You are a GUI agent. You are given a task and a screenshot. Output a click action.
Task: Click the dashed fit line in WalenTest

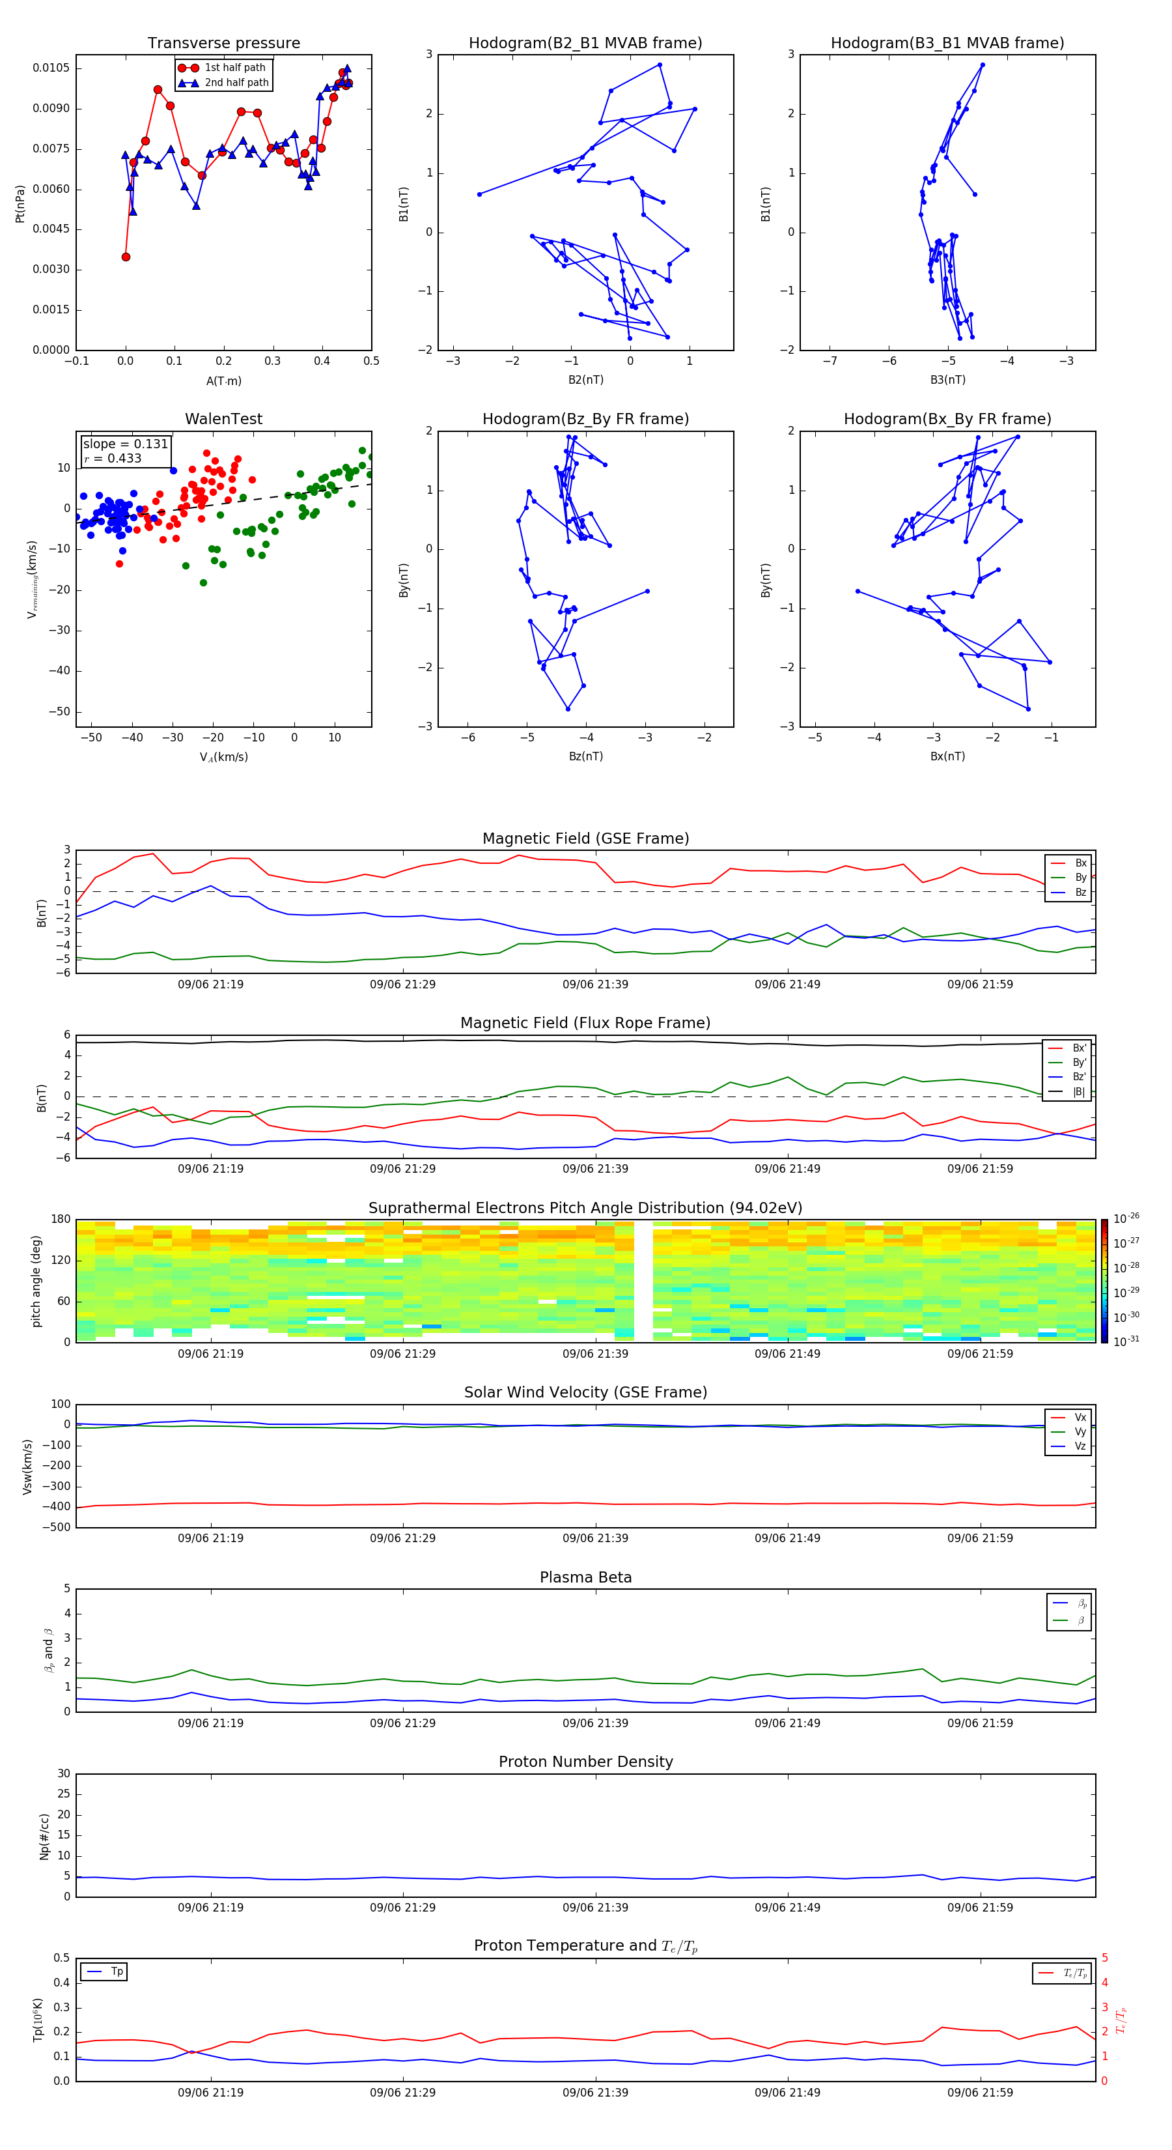click(223, 503)
